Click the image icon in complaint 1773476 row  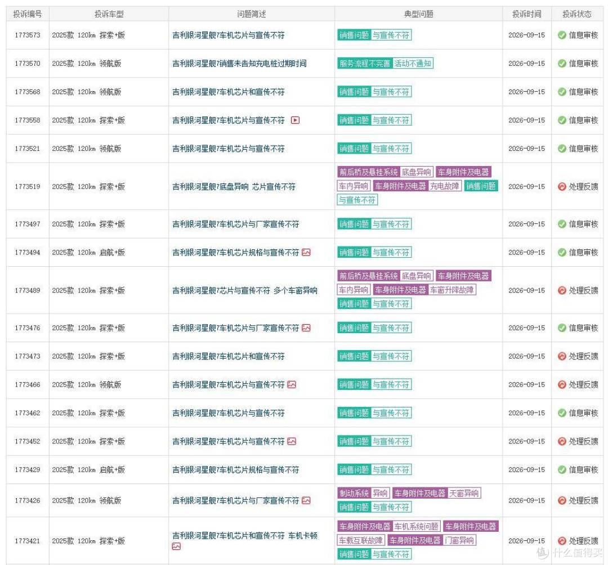[x=306, y=328]
